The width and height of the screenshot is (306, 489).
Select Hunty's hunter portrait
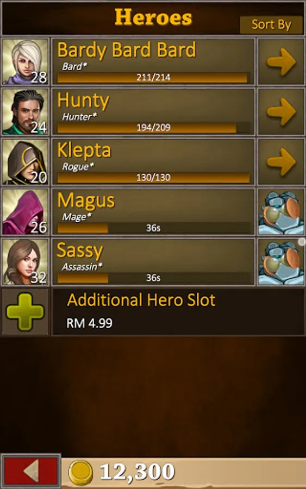[x=25, y=111]
